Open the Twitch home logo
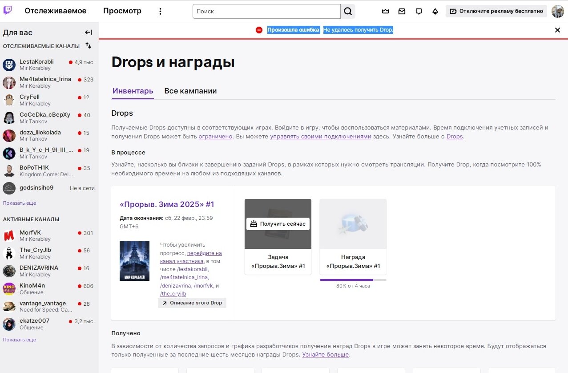Screen dimensions: 568x373 click(8, 11)
